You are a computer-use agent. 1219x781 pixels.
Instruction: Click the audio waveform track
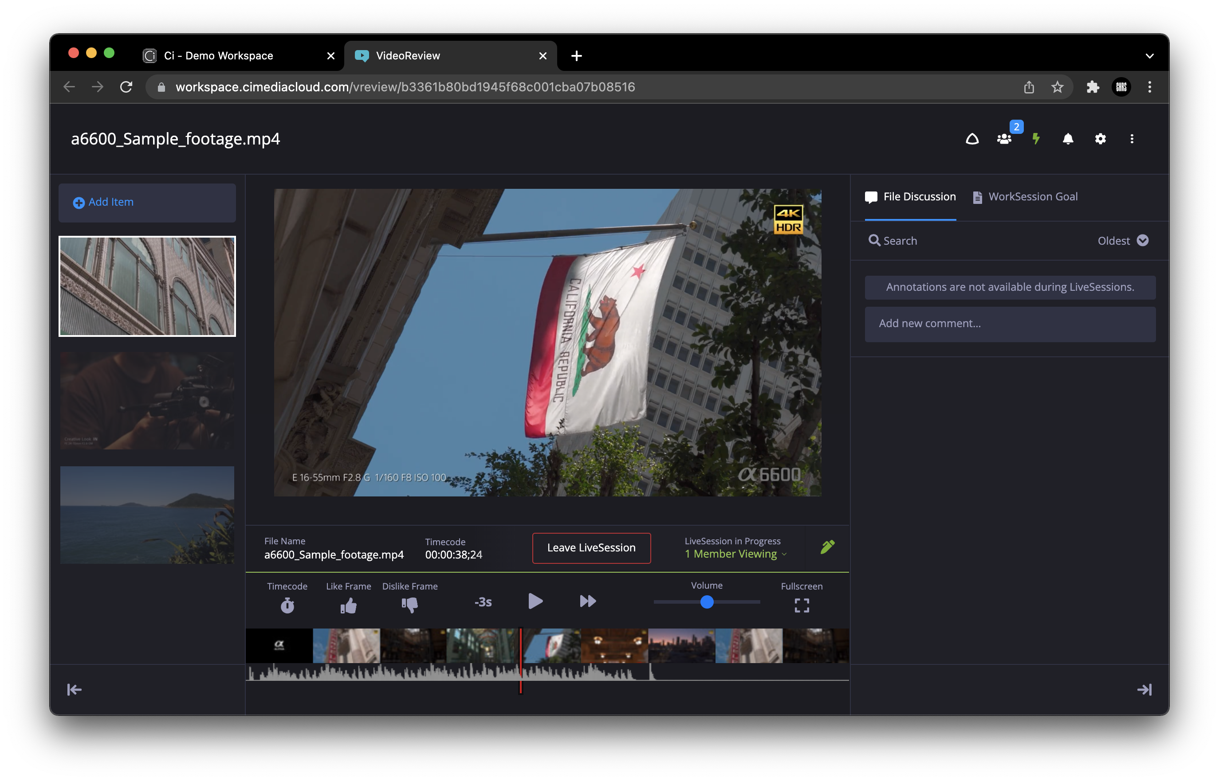point(547,672)
